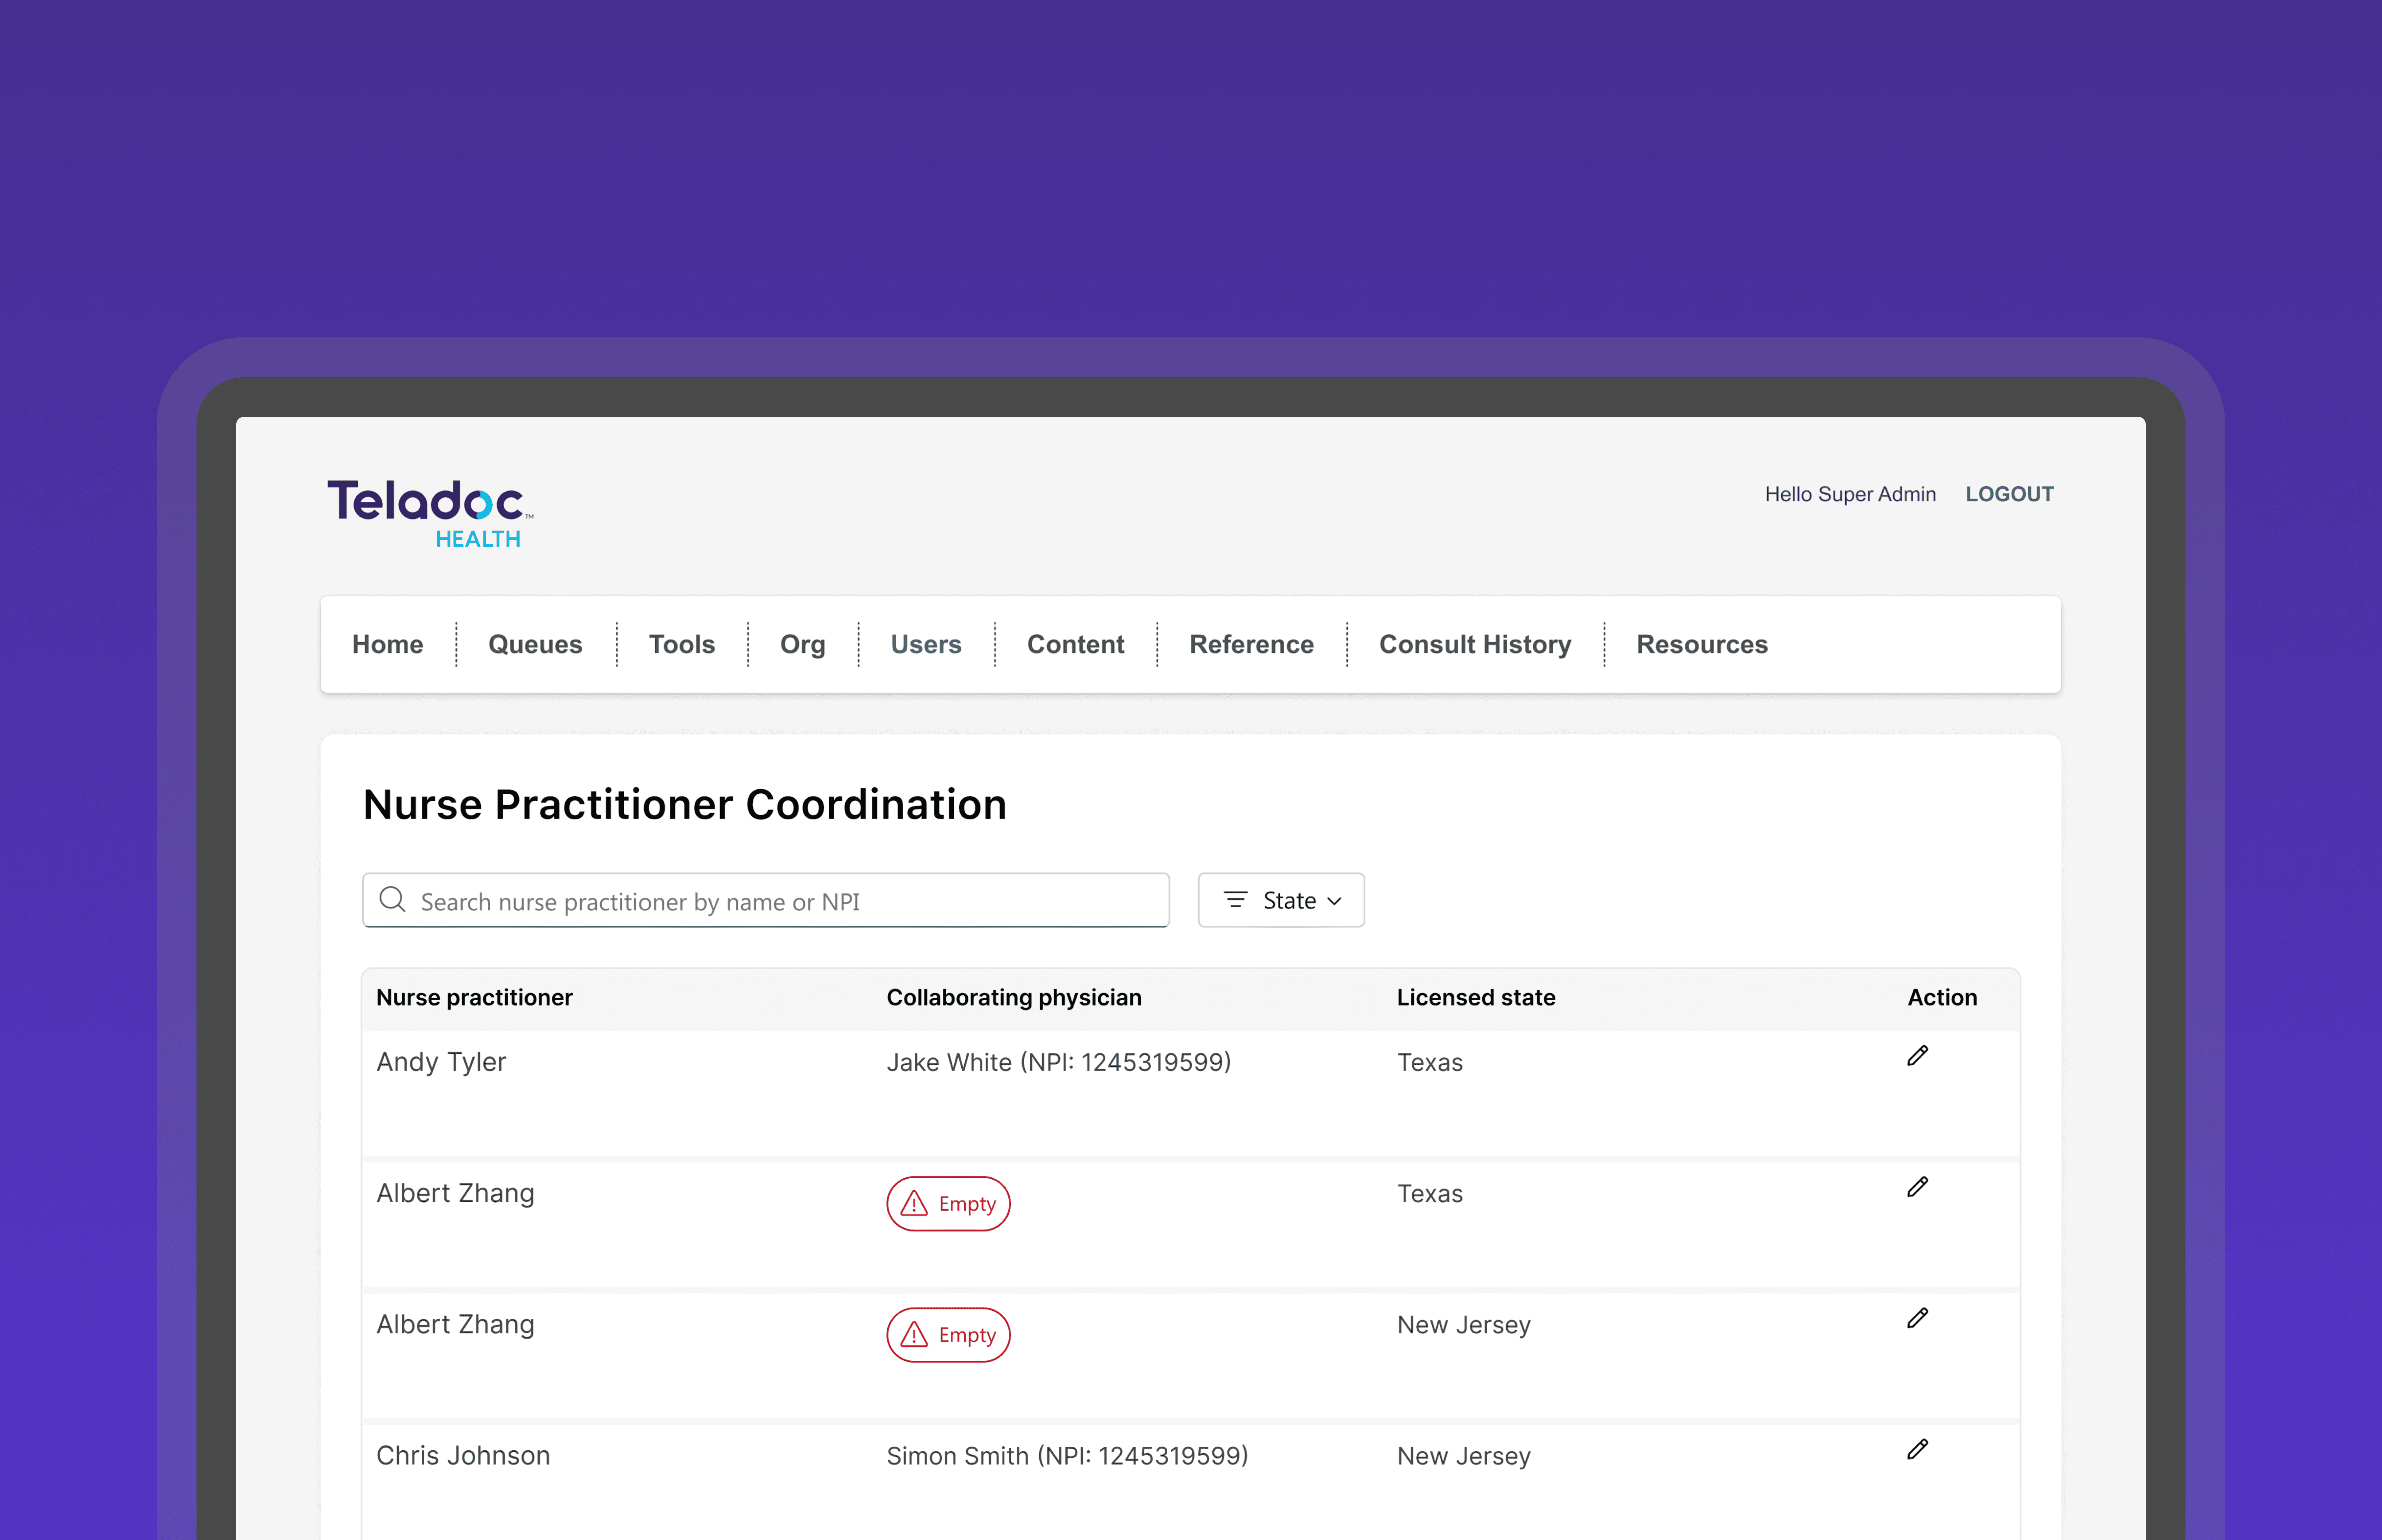This screenshot has width=2382, height=1540.
Task: Open the State filter dropdown
Action: [x=1281, y=900]
